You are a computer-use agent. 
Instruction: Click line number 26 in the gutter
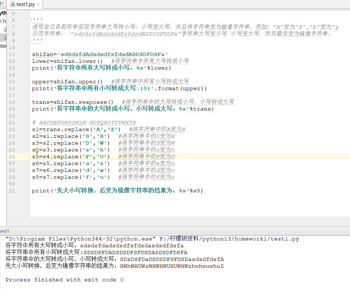pos(12,157)
